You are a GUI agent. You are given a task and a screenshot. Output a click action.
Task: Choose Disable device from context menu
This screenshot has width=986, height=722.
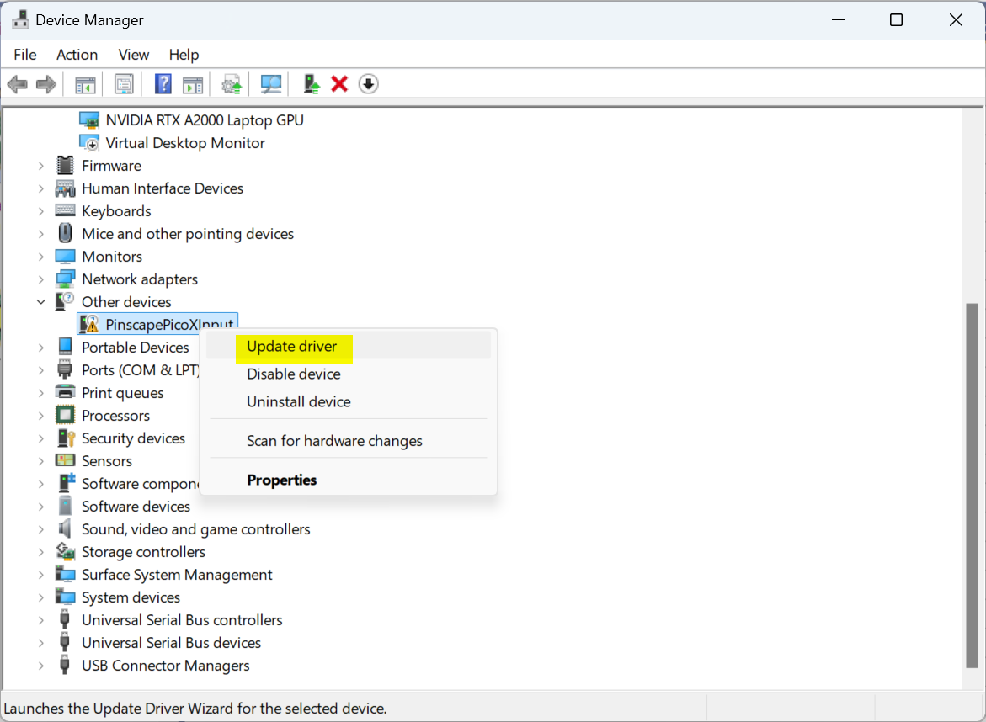349,374
